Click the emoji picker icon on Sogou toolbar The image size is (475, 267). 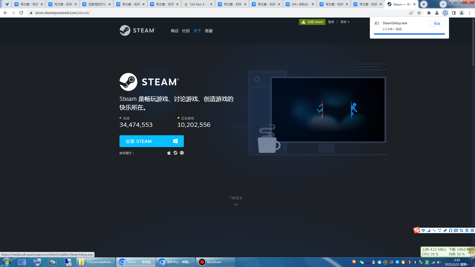point(439,230)
